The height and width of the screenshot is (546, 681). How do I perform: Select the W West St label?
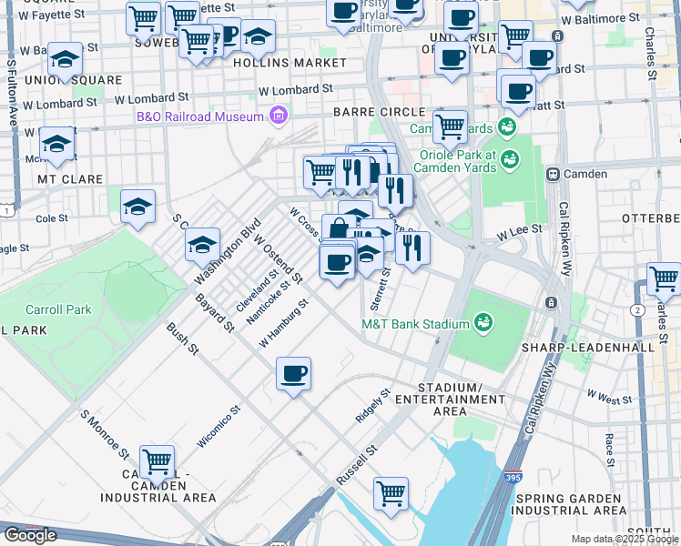(x=609, y=398)
